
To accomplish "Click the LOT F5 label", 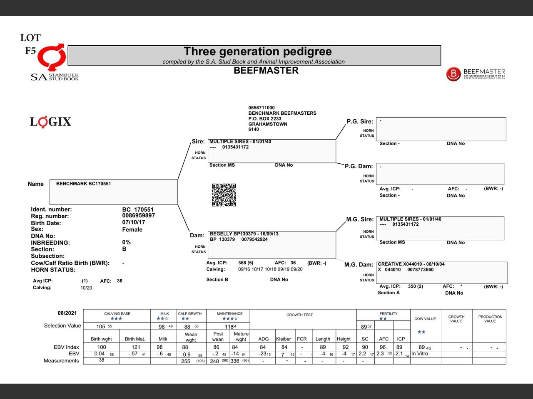I will coord(30,44).
